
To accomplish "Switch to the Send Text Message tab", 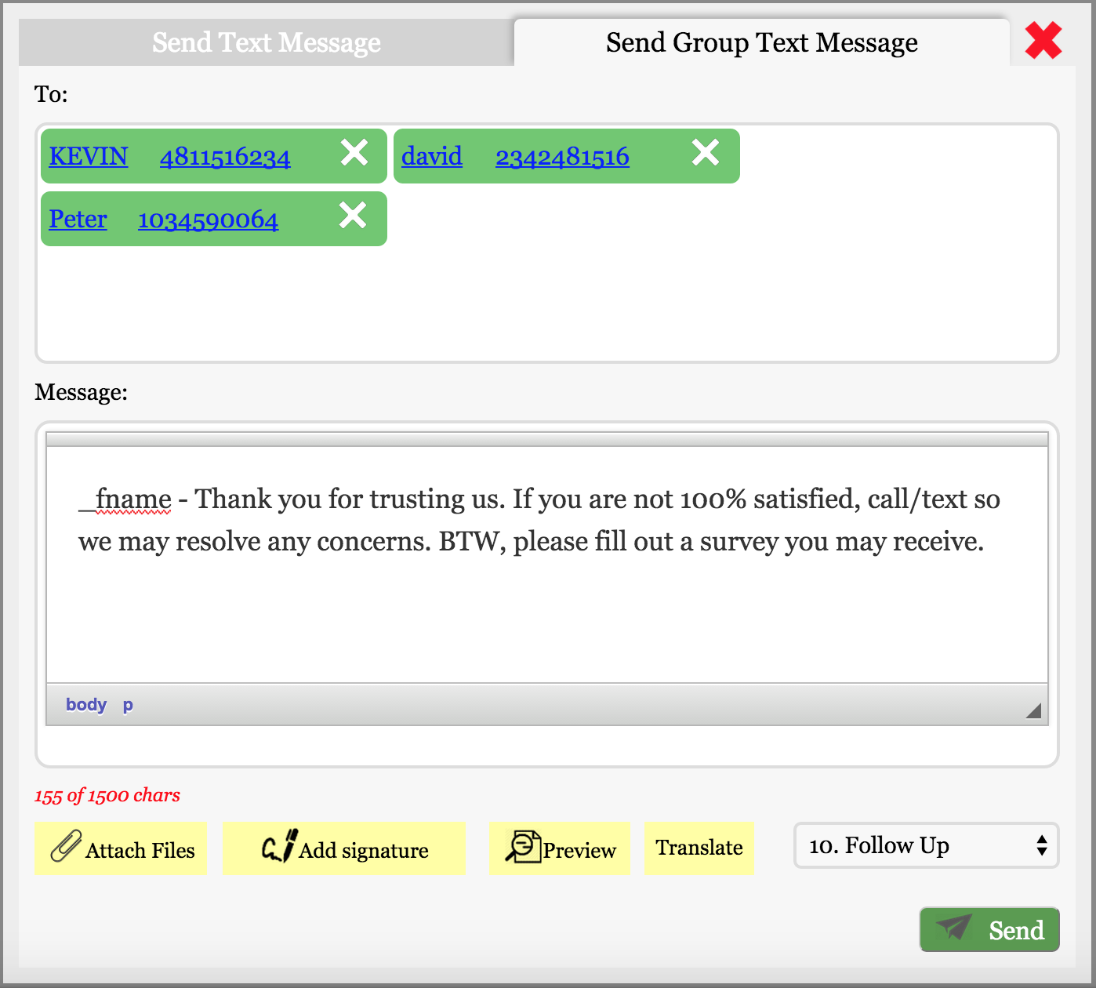I will click(x=267, y=42).
